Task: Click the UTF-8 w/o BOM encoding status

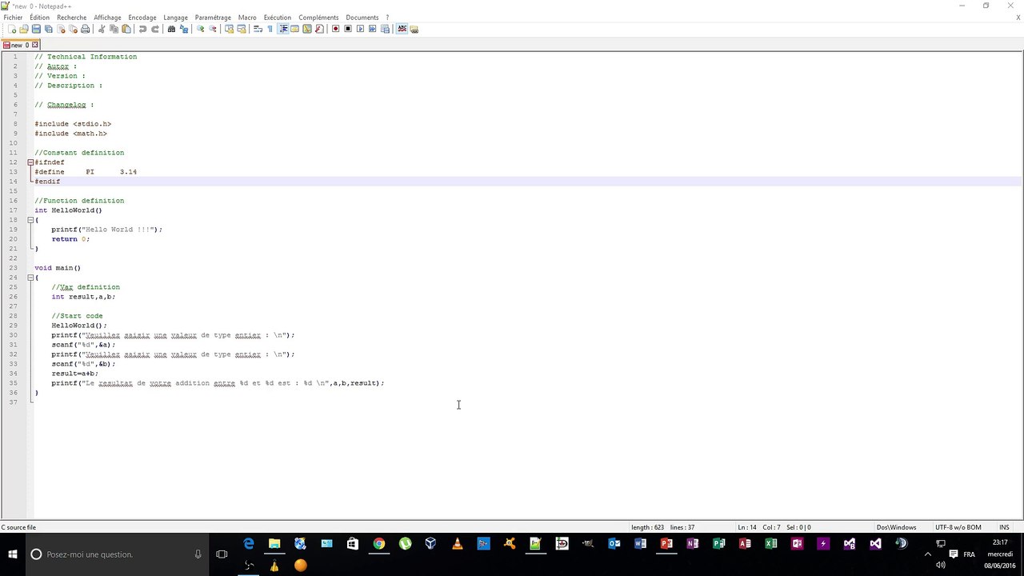Action: pos(958,527)
